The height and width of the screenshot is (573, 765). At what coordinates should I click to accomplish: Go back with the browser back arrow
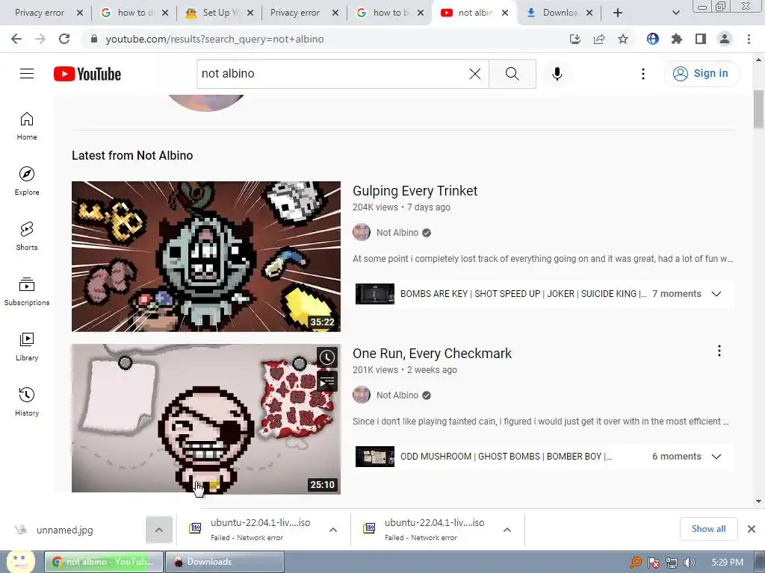pos(16,39)
